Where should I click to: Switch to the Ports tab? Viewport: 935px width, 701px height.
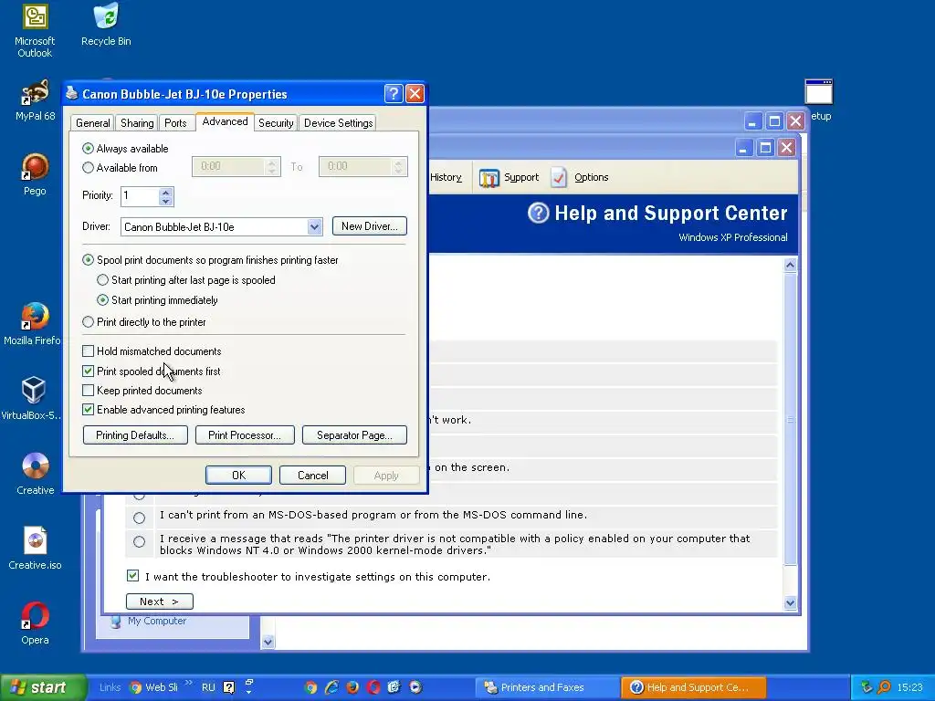click(175, 123)
